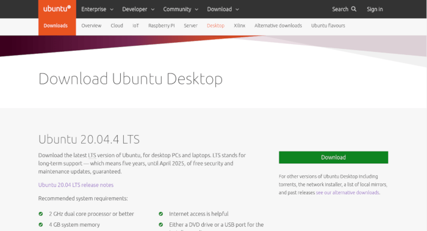Screen dimensions: 427x231
Task: Click green check beside DVD drive item
Action: pos(160,225)
